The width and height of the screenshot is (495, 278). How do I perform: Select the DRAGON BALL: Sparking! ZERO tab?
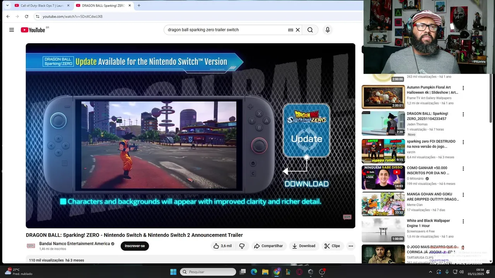point(104,5)
